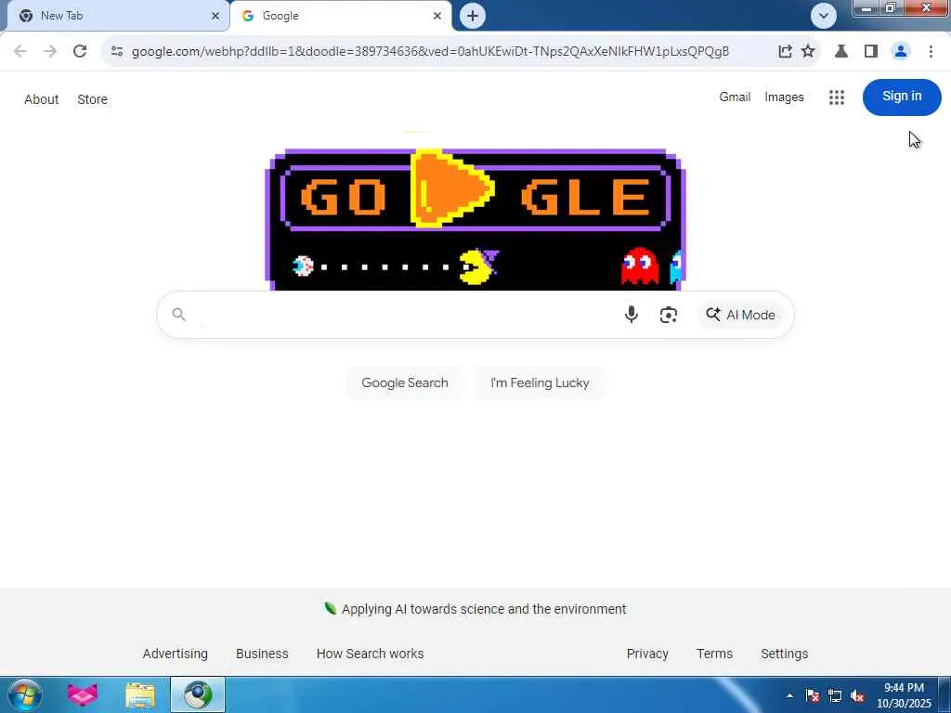Viewport: 951px width, 713px height.
Task: Bookmark this page with the star icon
Action: click(x=807, y=52)
